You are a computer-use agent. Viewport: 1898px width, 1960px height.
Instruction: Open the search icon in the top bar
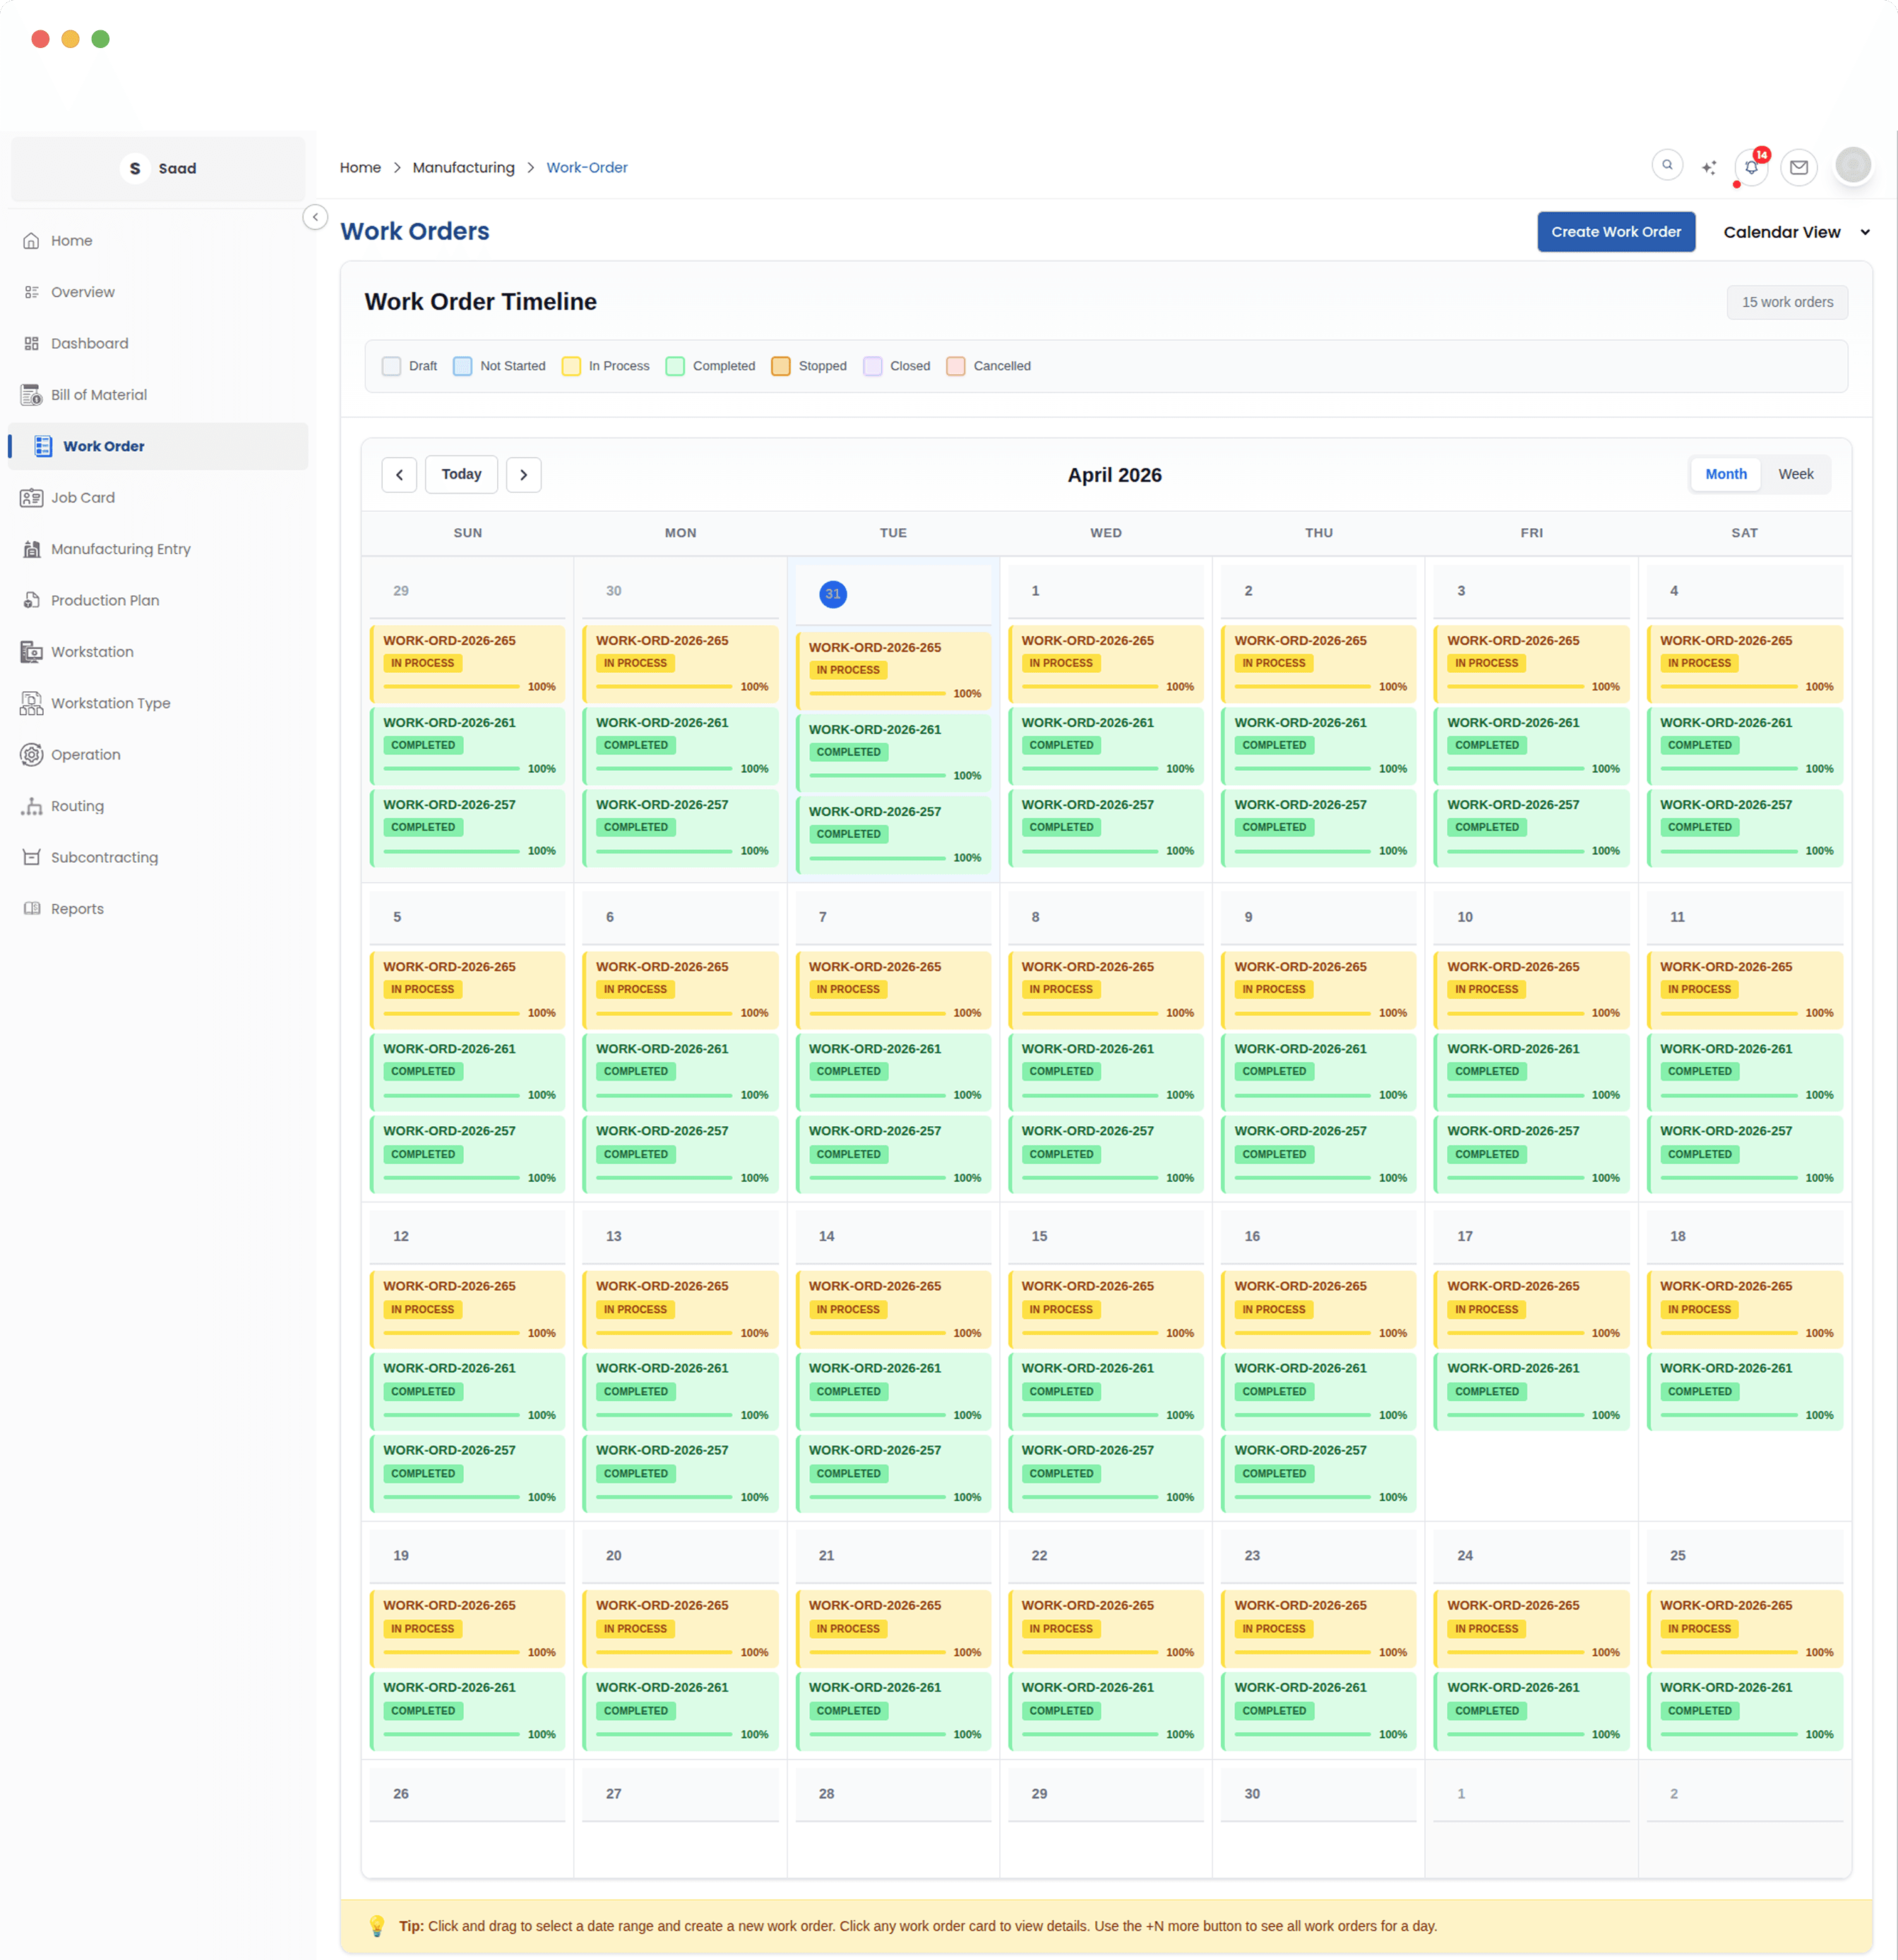[1666, 165]
